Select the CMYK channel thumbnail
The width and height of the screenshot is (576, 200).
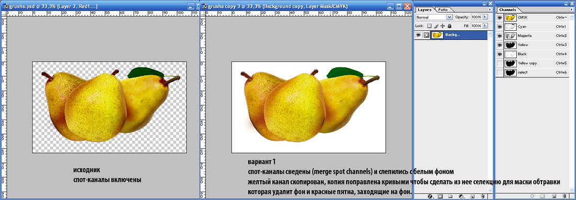(511, 18)
